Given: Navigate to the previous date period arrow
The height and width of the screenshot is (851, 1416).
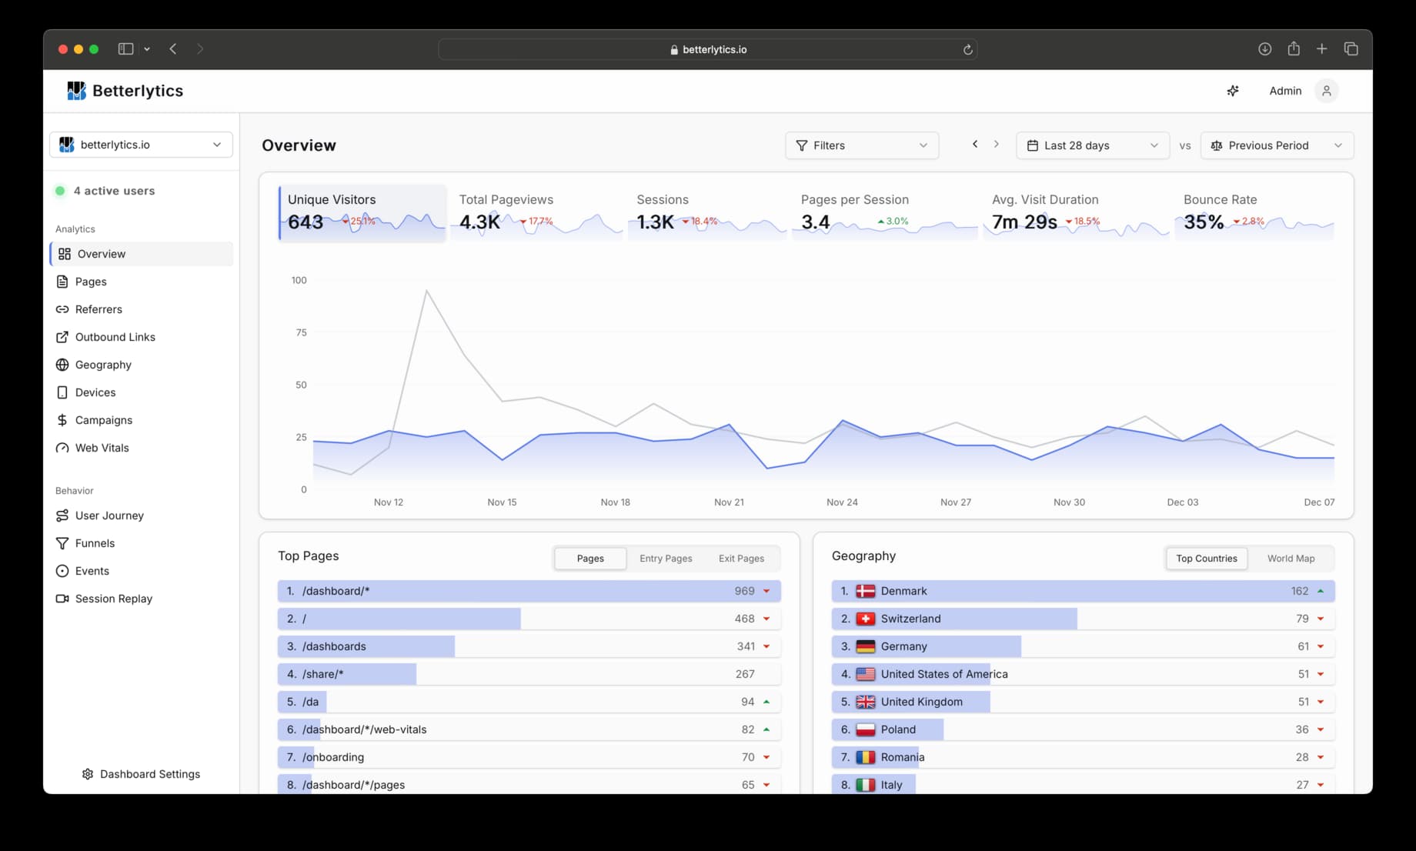Looking at the screenshot, I should (x=973, y=144).
